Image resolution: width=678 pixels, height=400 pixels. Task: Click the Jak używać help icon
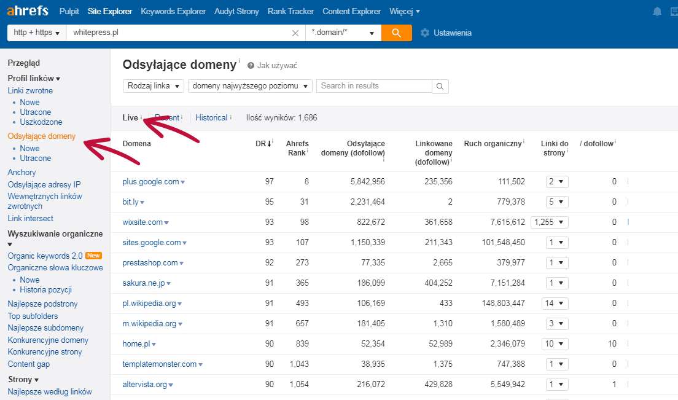click(x=251, y=66)
